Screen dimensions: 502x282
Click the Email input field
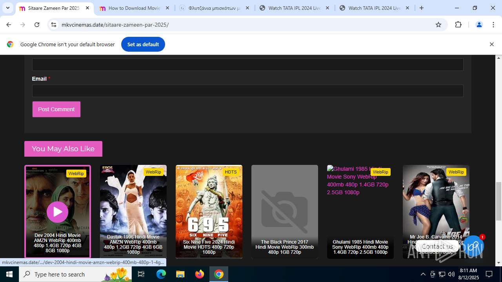[247, 91]
